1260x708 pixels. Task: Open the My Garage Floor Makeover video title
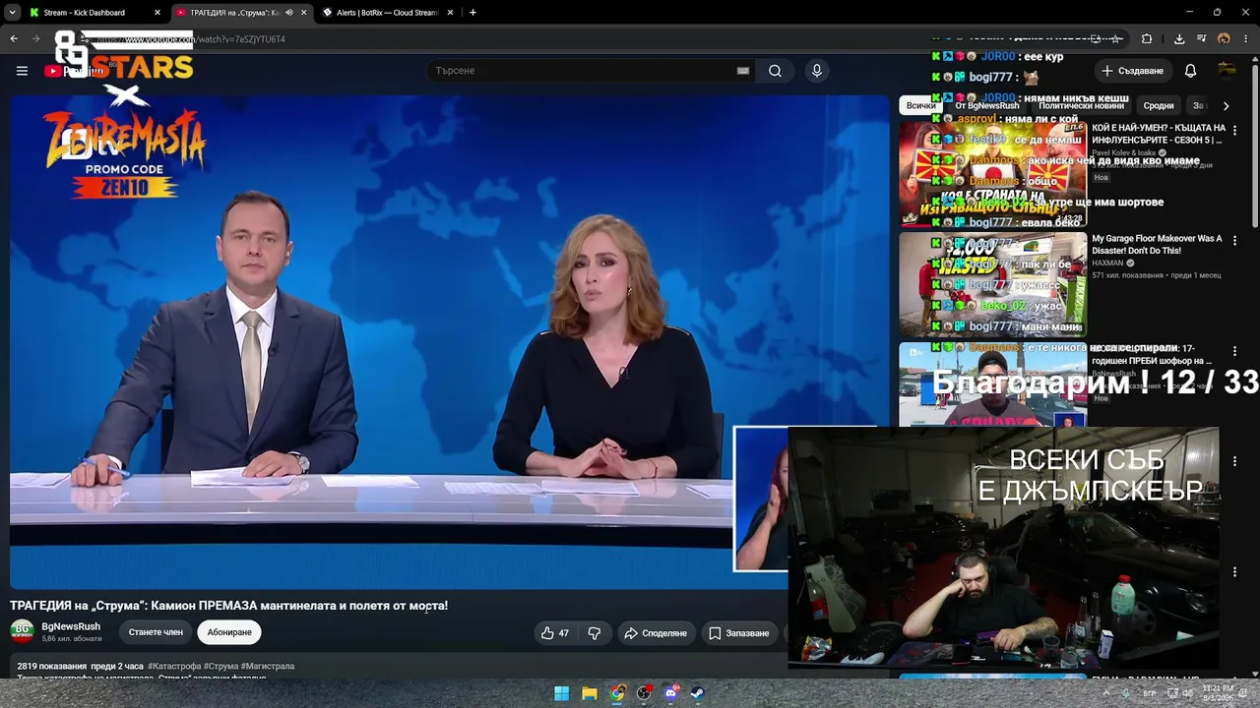1157,244
